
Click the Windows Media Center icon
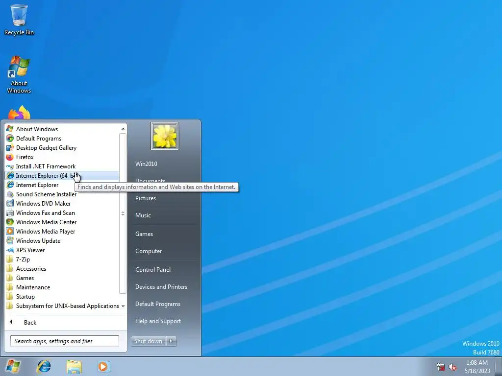click(10, 222)
